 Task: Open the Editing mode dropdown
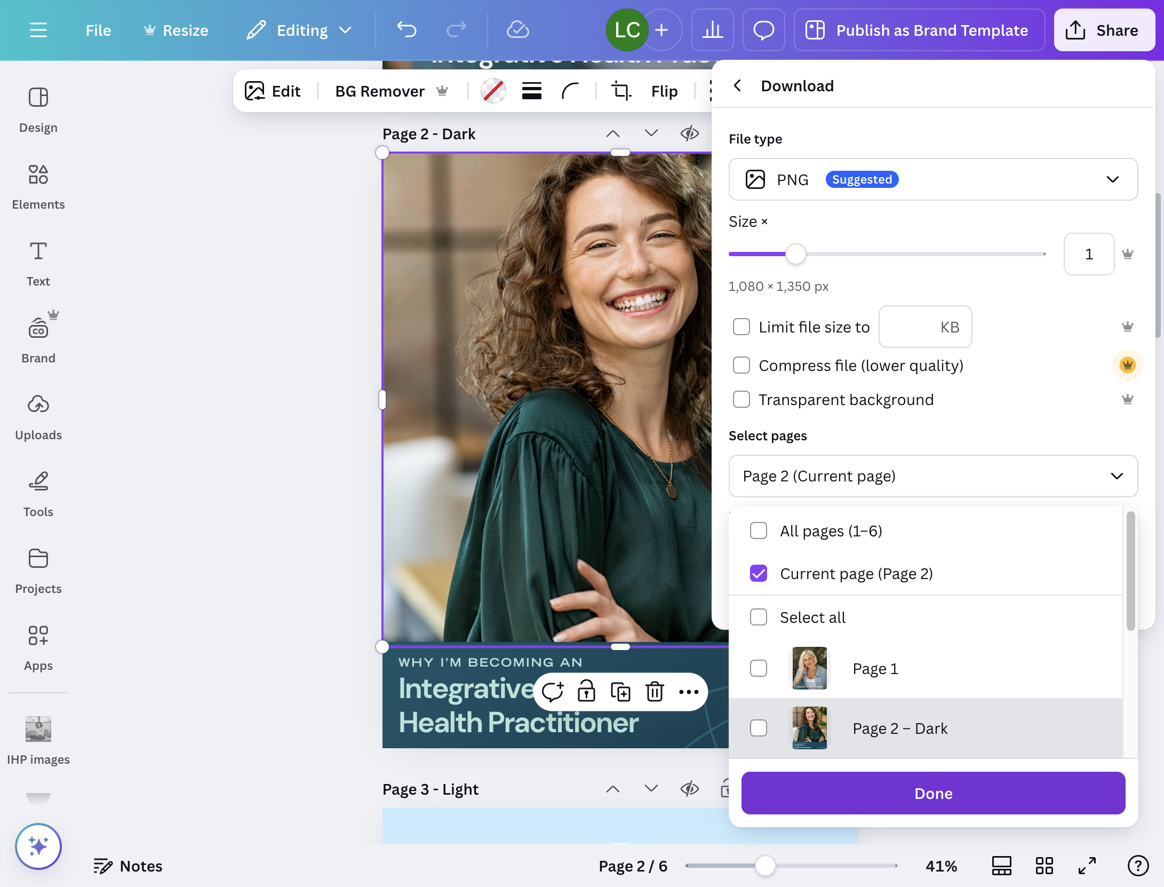coord(299,30)
